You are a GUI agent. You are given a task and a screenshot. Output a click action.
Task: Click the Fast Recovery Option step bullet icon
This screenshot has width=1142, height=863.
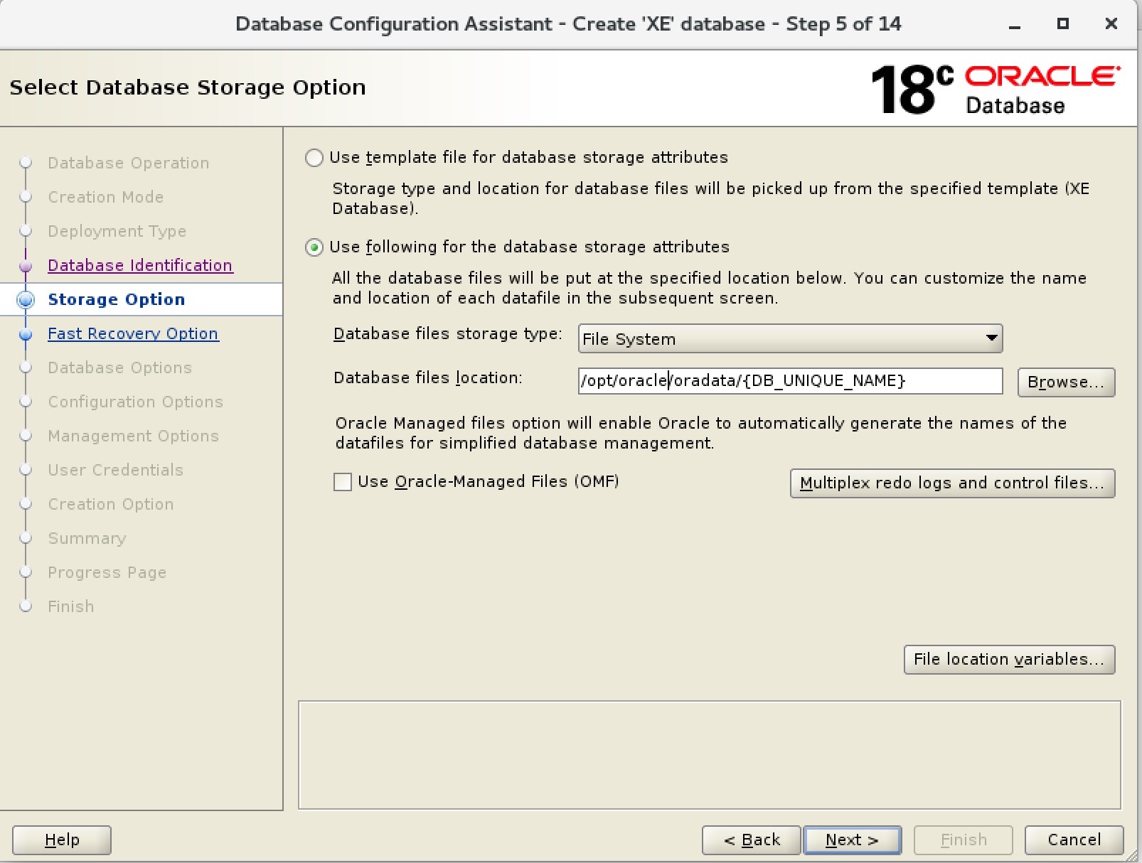click(26, 333)
